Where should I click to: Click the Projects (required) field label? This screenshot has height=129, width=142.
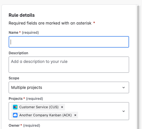[x=26, y=99]
